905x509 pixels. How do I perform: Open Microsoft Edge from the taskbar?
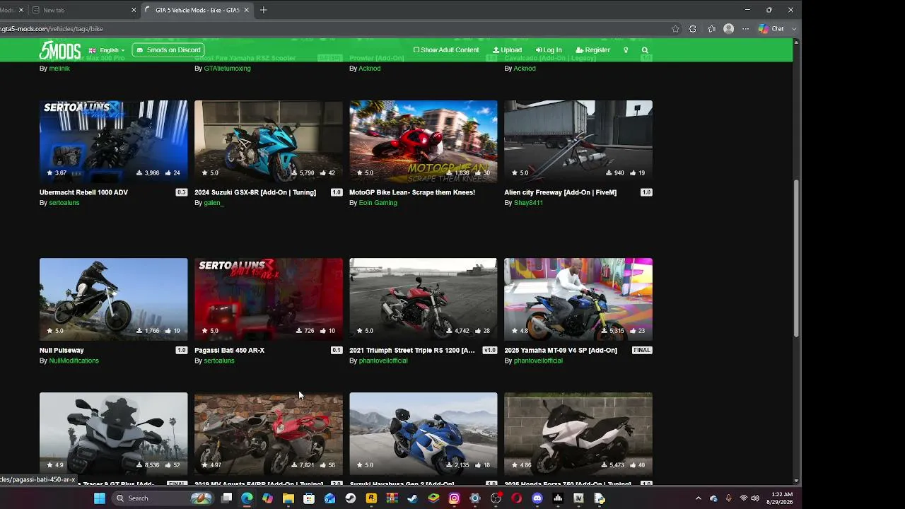[247, 498]
